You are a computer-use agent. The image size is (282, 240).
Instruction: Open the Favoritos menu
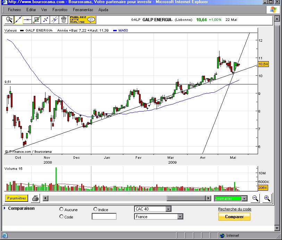(60, 10)
